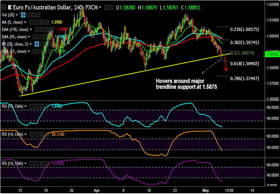The image size is (280, 194).
Task: Expand the EMA (110, close) dropdown arrow
Action: pos(31,29)
